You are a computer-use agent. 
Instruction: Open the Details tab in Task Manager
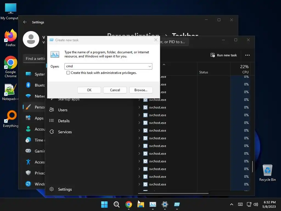pyautogui.click(x=64, y=121)
